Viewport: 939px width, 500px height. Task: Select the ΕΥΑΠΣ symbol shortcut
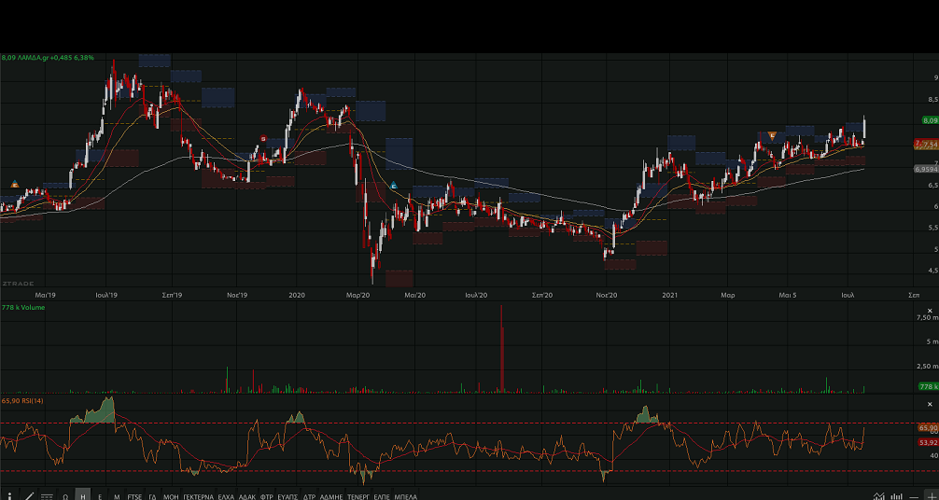point(287,496)
